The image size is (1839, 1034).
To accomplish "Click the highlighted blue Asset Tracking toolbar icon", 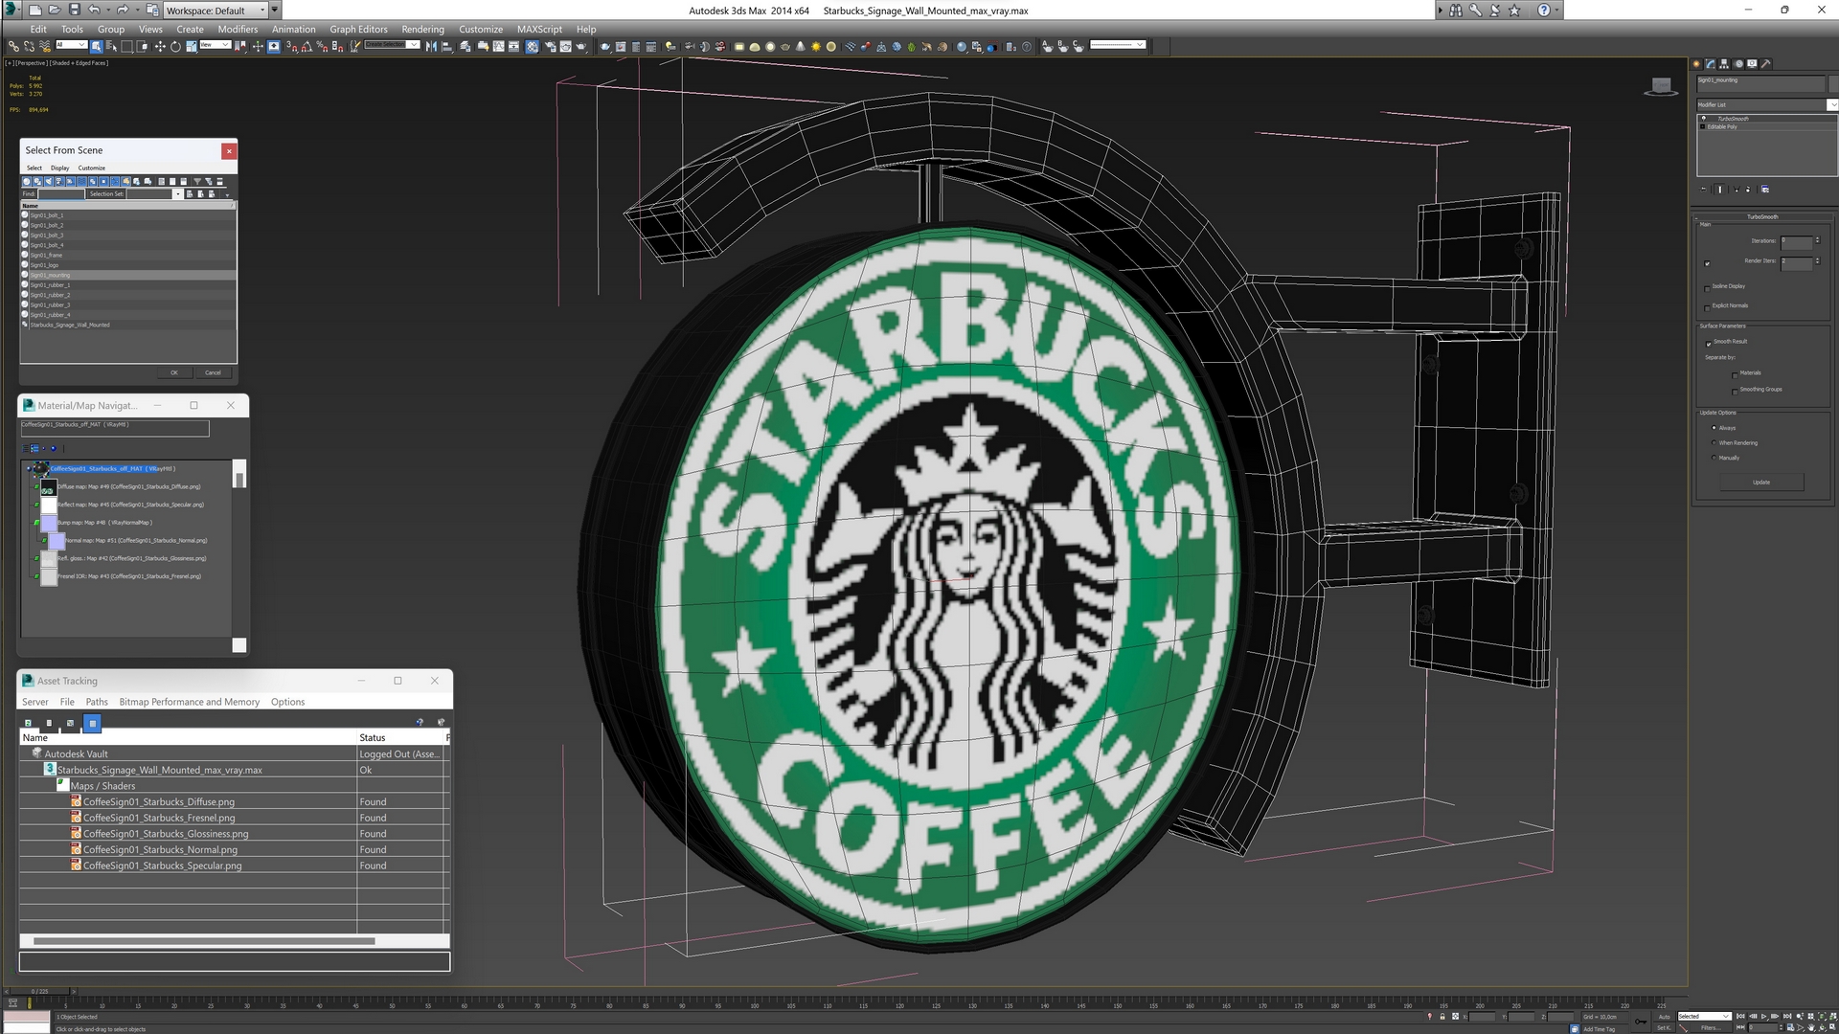I will [92, 723].
